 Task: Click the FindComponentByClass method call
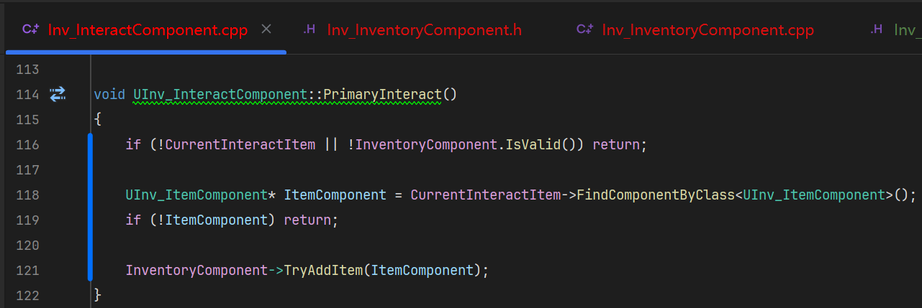(x=655, y=195)
